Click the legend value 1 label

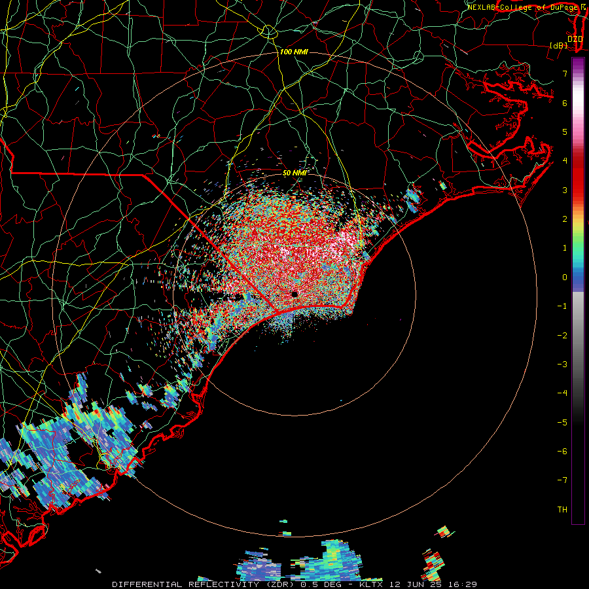click(565, 248)
